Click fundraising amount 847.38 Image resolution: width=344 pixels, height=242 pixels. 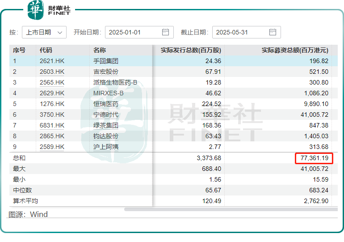319,125
